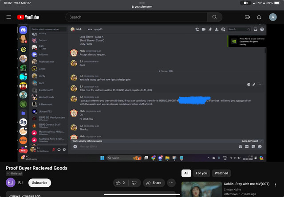Add friends to DM icon
Image resolution: width=284 pixels, height=197 pixels.
pyautogui.click(x=217, y=29)
